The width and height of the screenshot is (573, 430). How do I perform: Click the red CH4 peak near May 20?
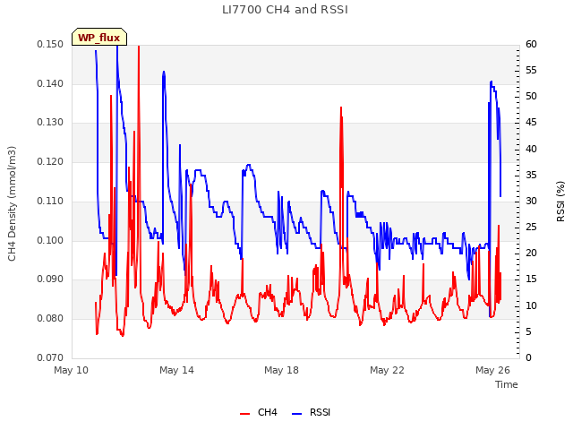(x=341, y=108)
